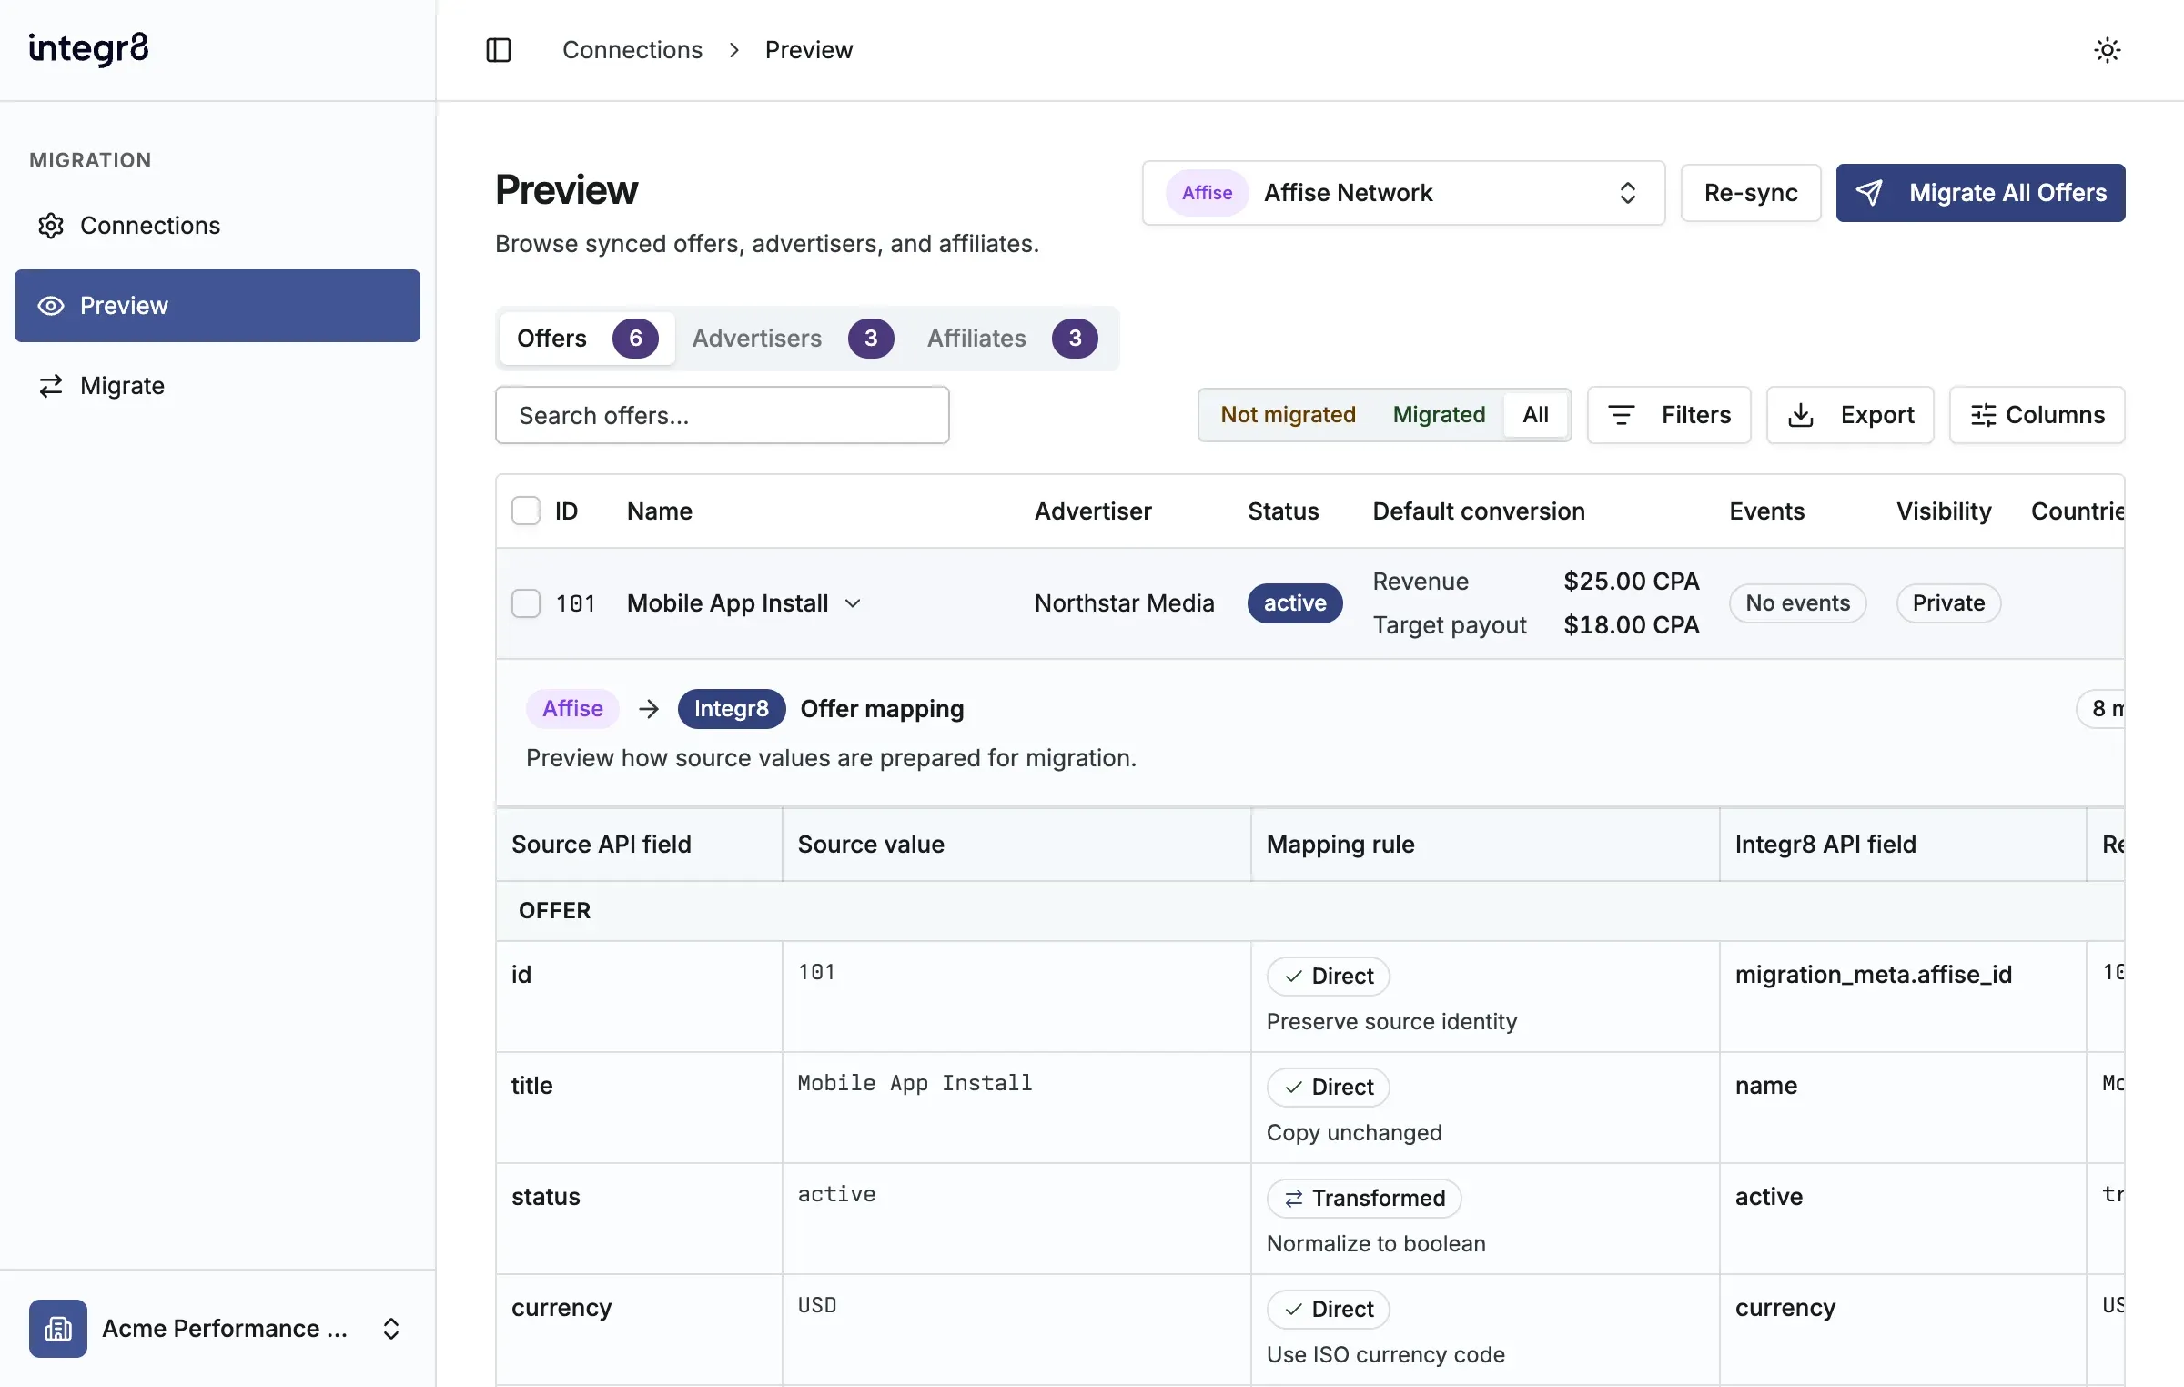Click the Columns sliders icon
This screenshot has height=1387, width=2184.
click(1983, 415)
